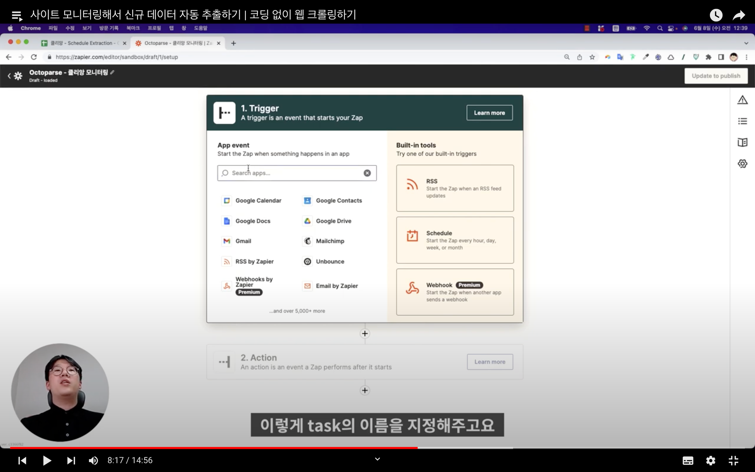Image resolution: width=755 pixels, height=472 pixels.
Task: Choose Google Docs as trigger app
Action: [x=247, y=221]
